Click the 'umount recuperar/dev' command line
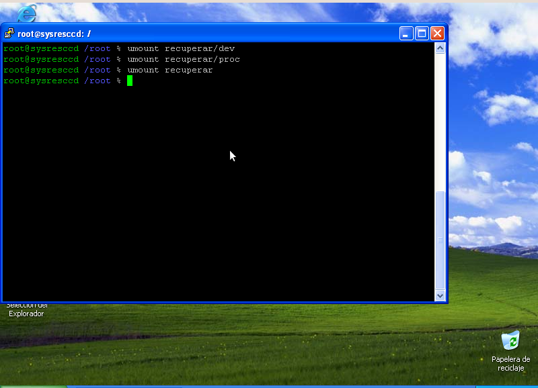This screenshot has height=388, width=538. click(181, 48)
